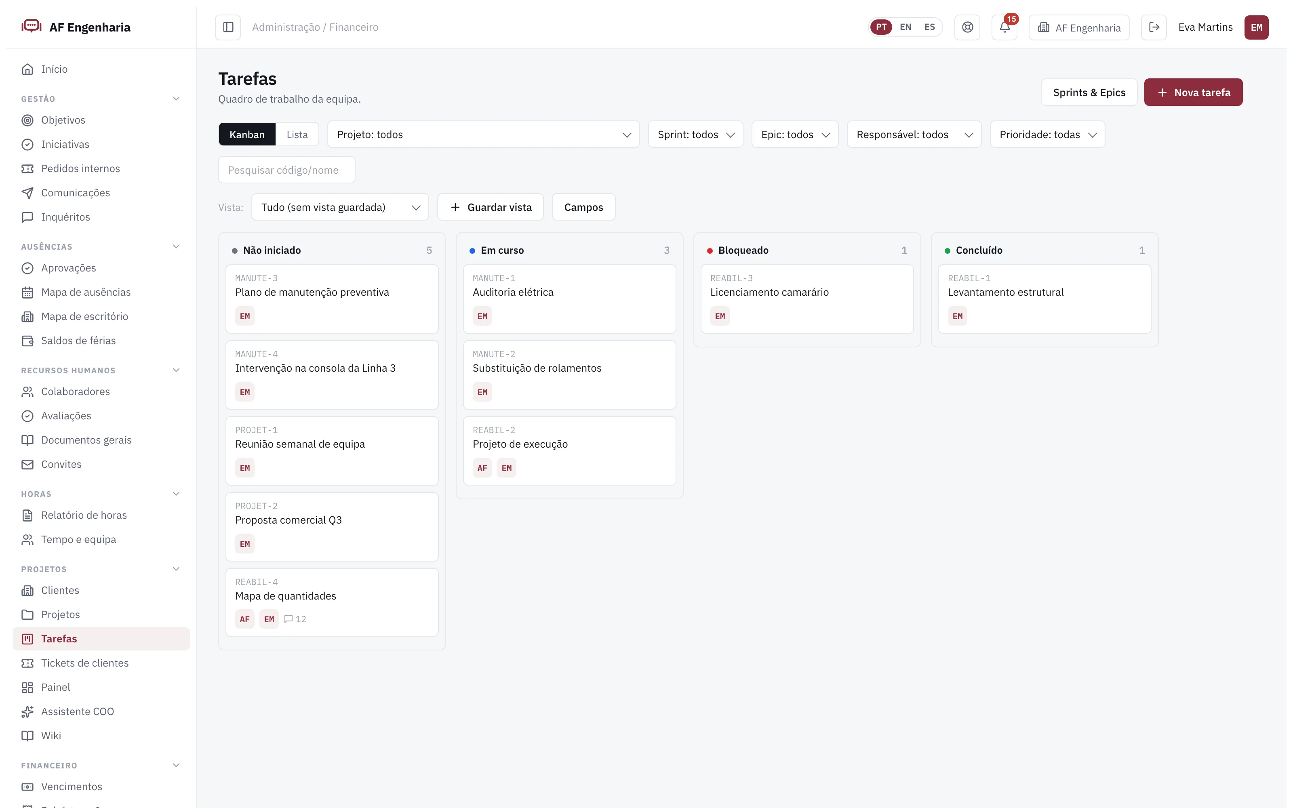Screen dimensions: 1293x808
Task: Click the Comunicações paper plane icon
Action: pos(27,193)
